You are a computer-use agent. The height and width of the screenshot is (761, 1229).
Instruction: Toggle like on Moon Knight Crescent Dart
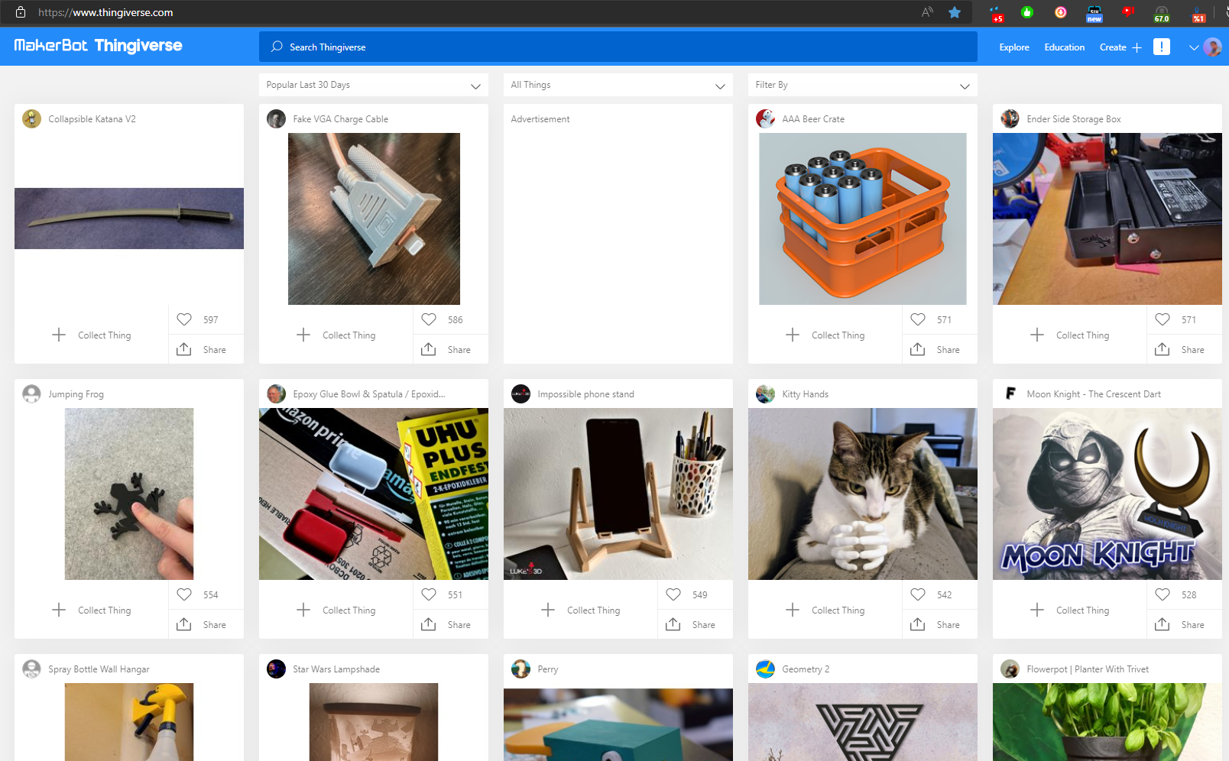click(x=1163, y=594)
